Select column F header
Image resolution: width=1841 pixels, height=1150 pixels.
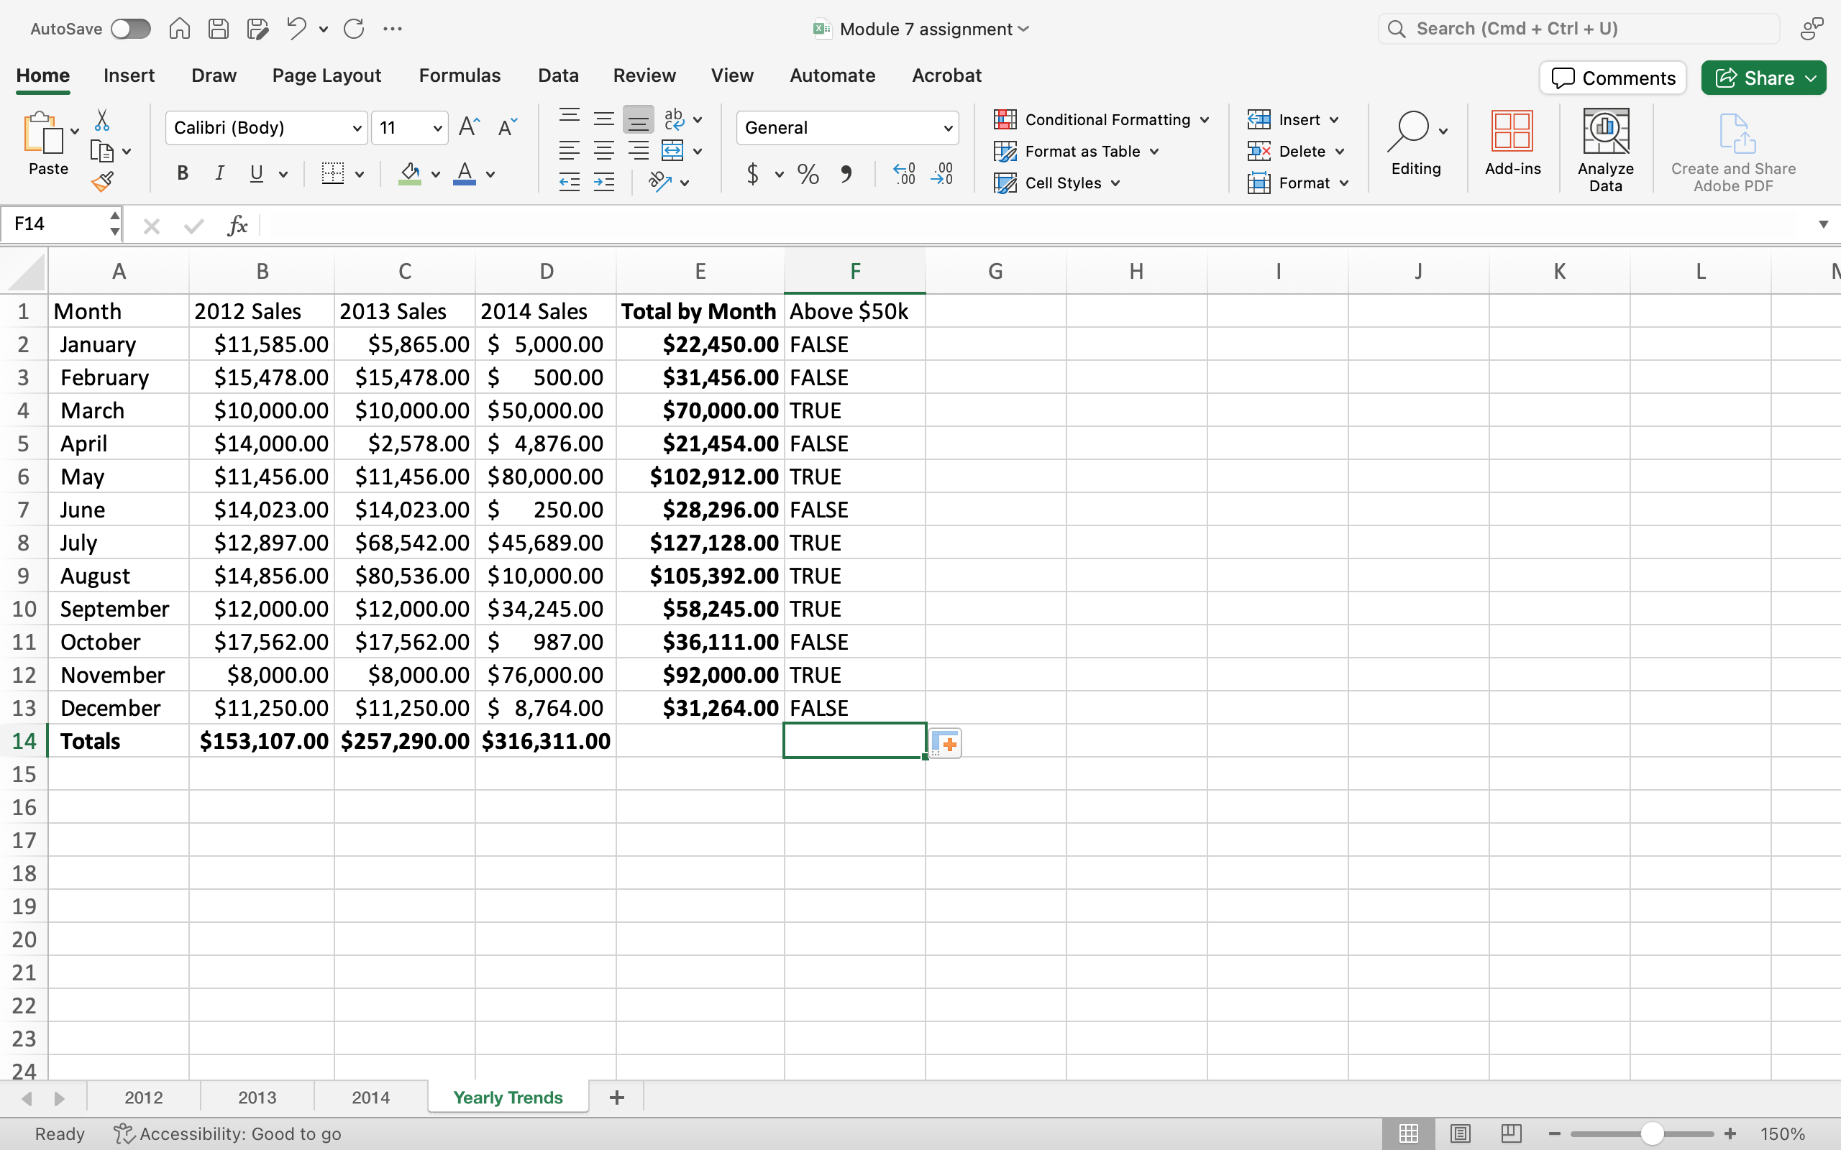pos(855,272)
